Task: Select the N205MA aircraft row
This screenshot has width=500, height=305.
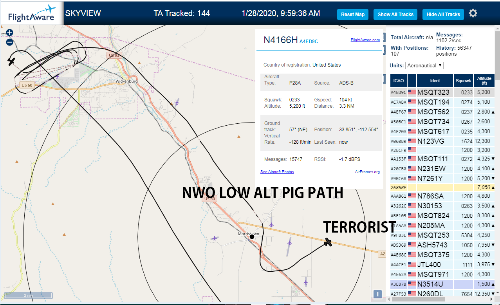Action: [x=442, y=226]
